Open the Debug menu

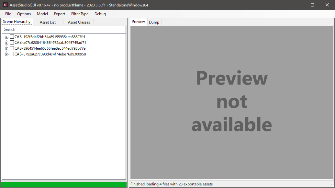(100, 14)
